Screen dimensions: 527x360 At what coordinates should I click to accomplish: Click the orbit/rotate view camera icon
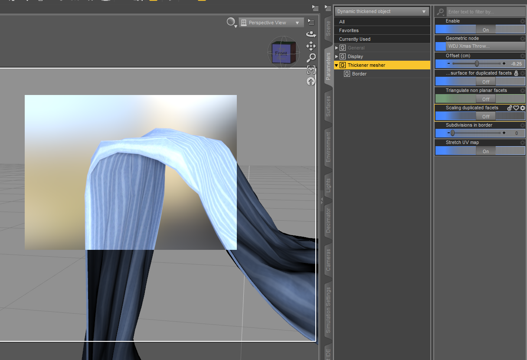click(311, 34)
